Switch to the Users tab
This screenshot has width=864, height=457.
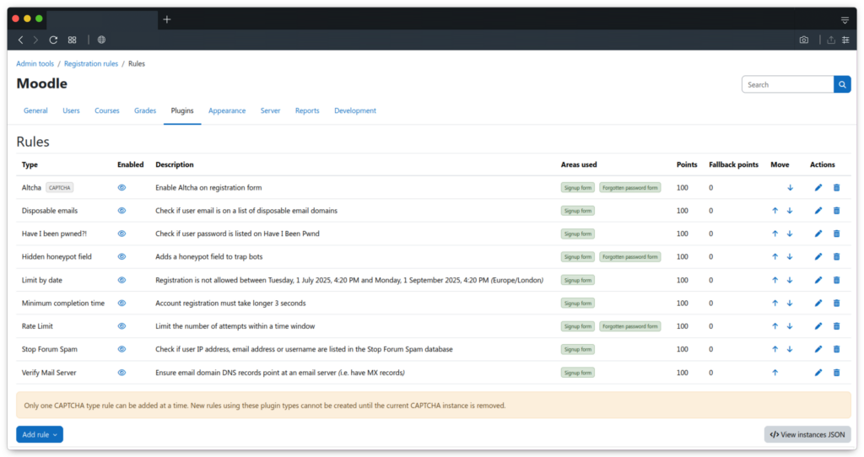71,110
